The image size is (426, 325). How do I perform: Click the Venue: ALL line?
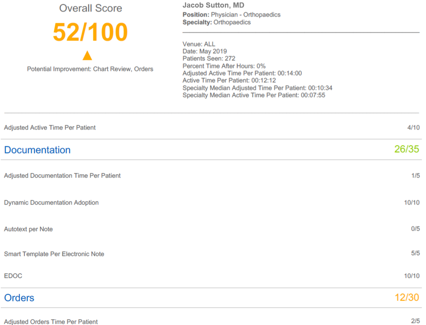click(x=199, y=44)
